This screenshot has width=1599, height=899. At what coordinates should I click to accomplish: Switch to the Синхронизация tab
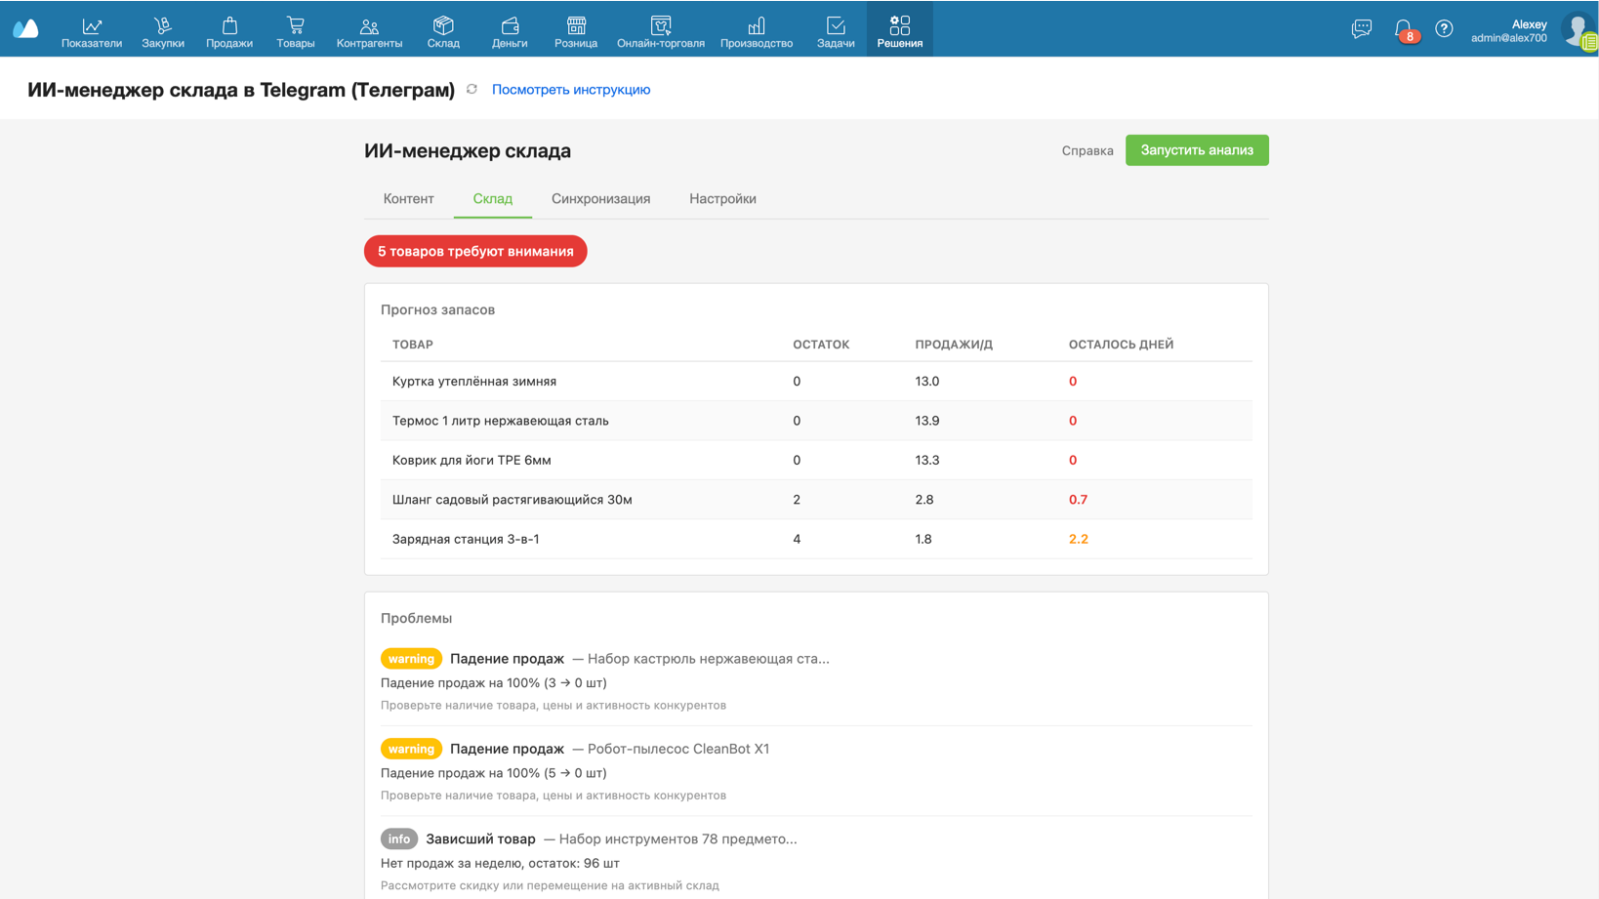point(600,198)
